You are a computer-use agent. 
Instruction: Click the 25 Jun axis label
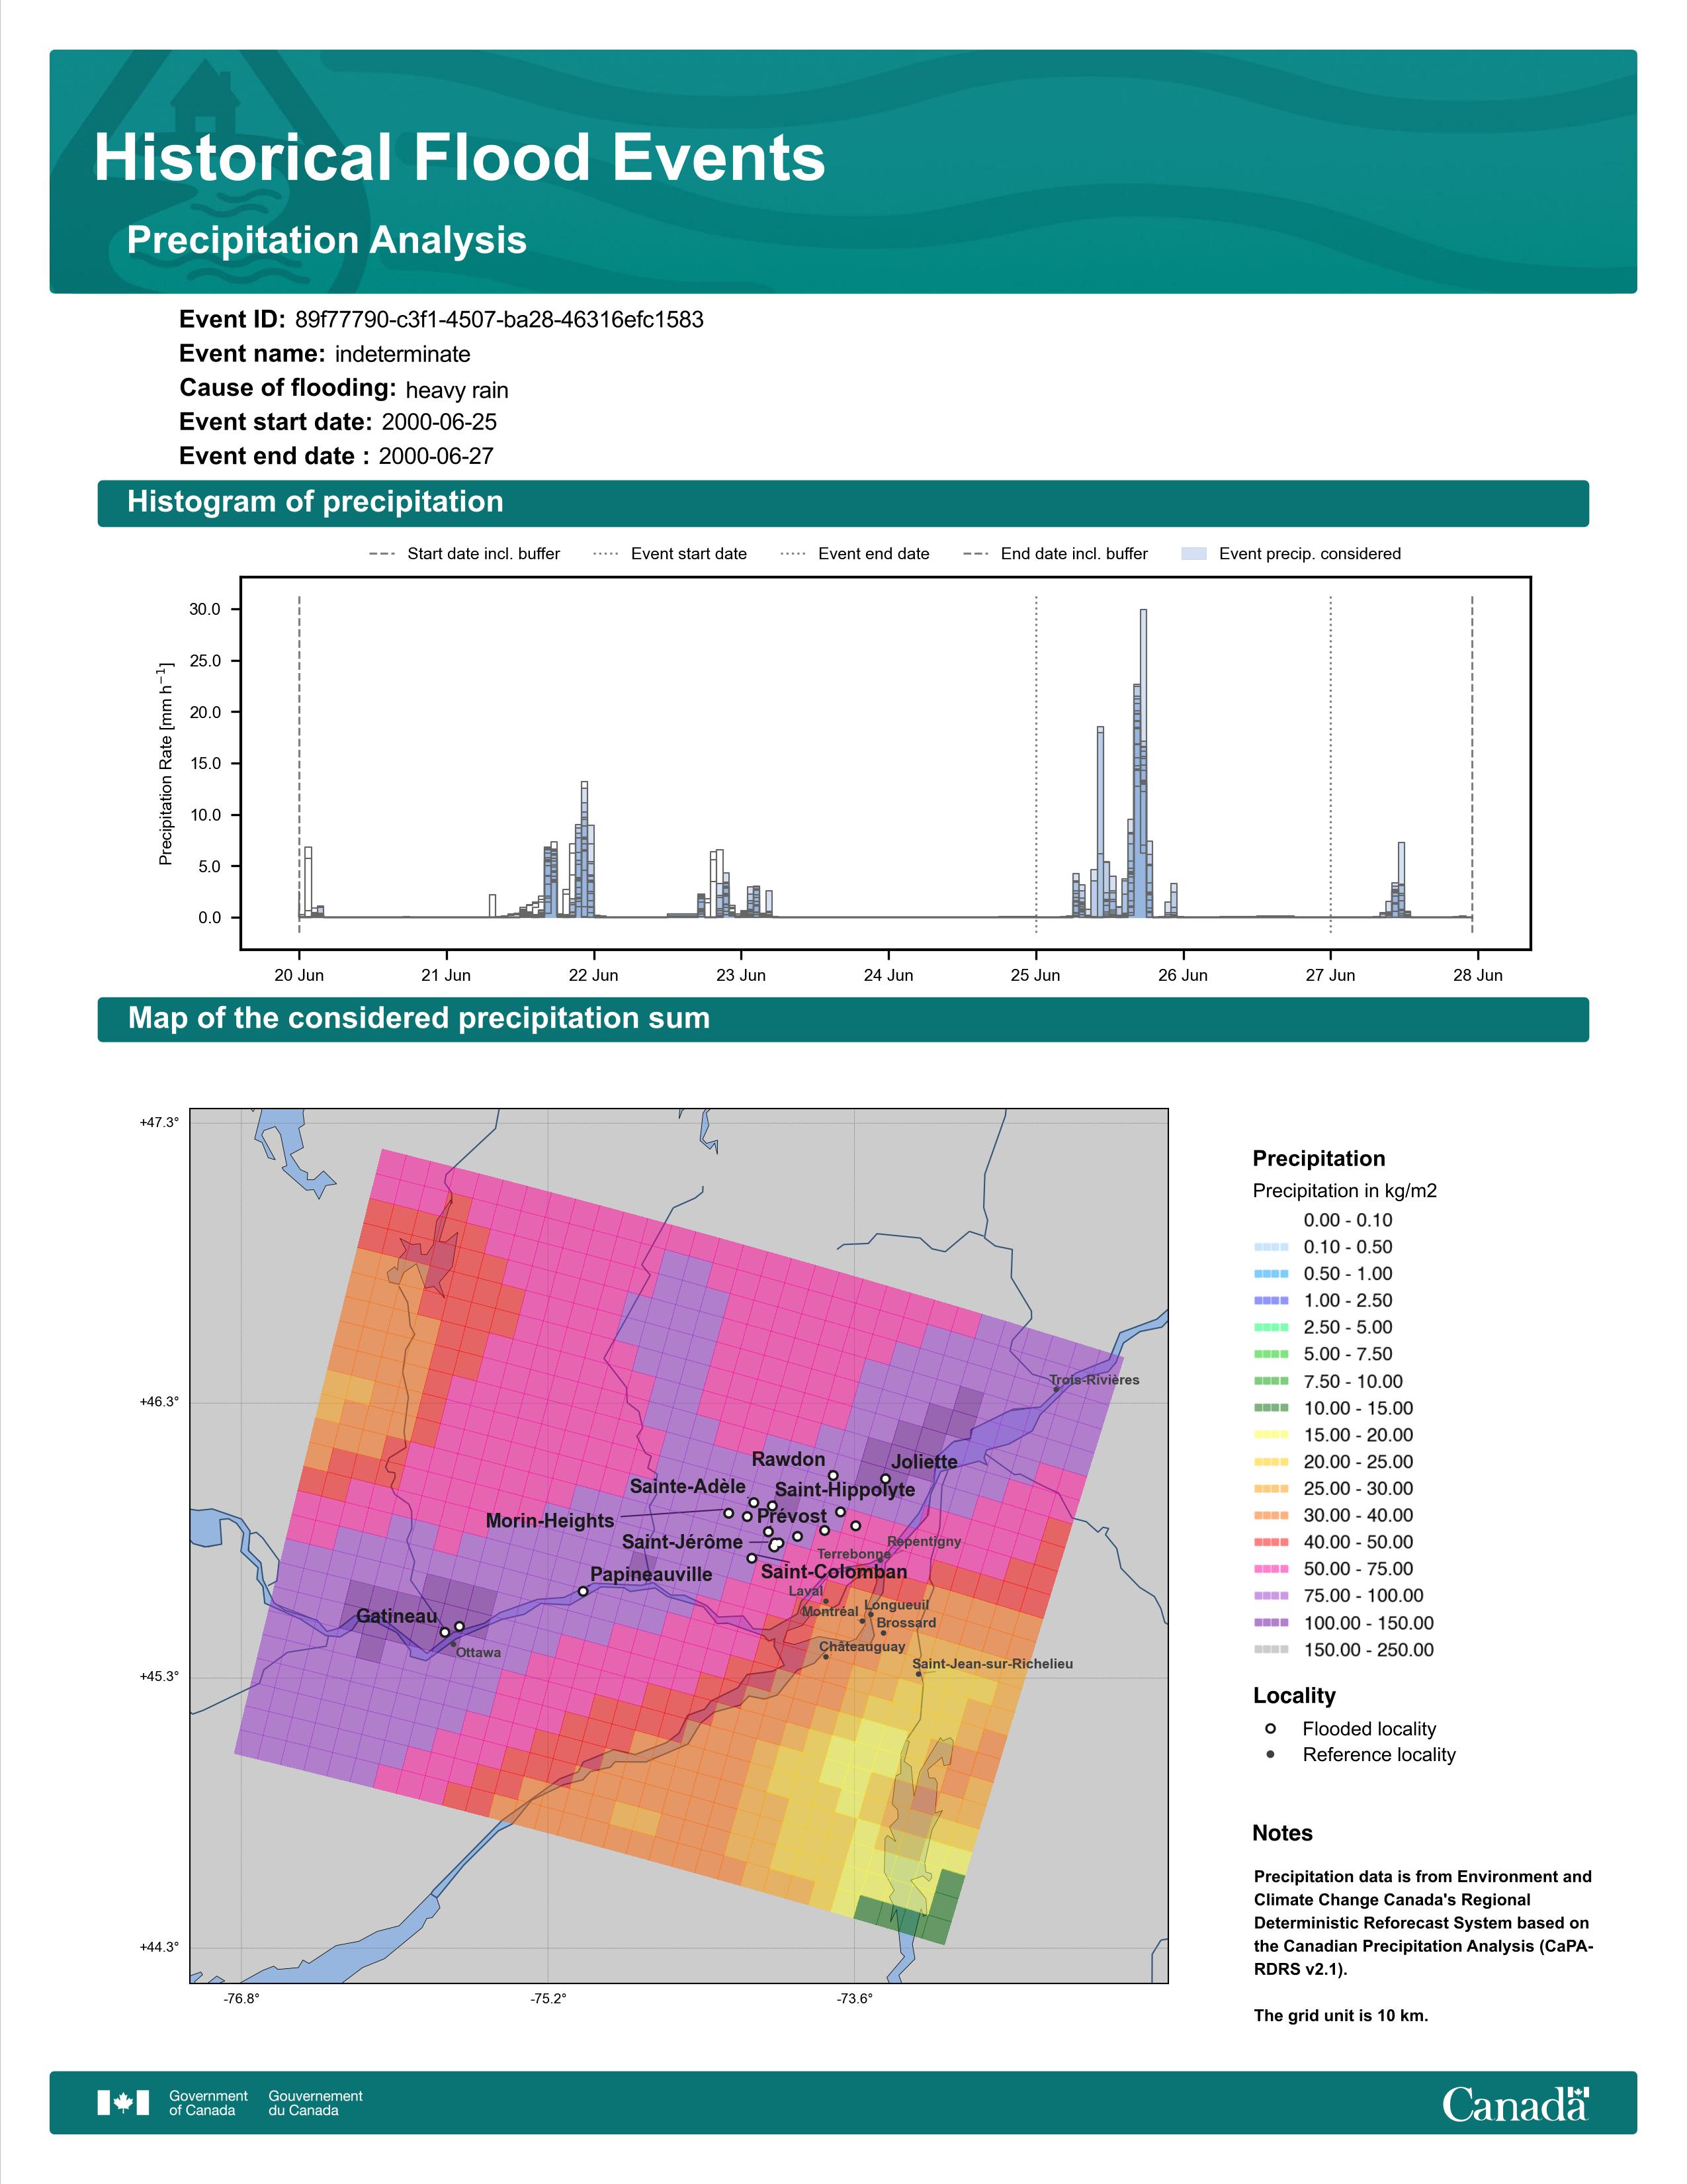(x=1035, y=975)
